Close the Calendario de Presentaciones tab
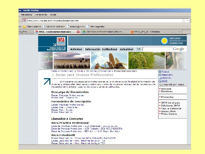This screenshot has width=205, height=154. pos(126,32)
